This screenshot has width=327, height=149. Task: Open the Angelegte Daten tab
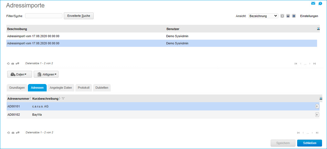click(61, 88)
